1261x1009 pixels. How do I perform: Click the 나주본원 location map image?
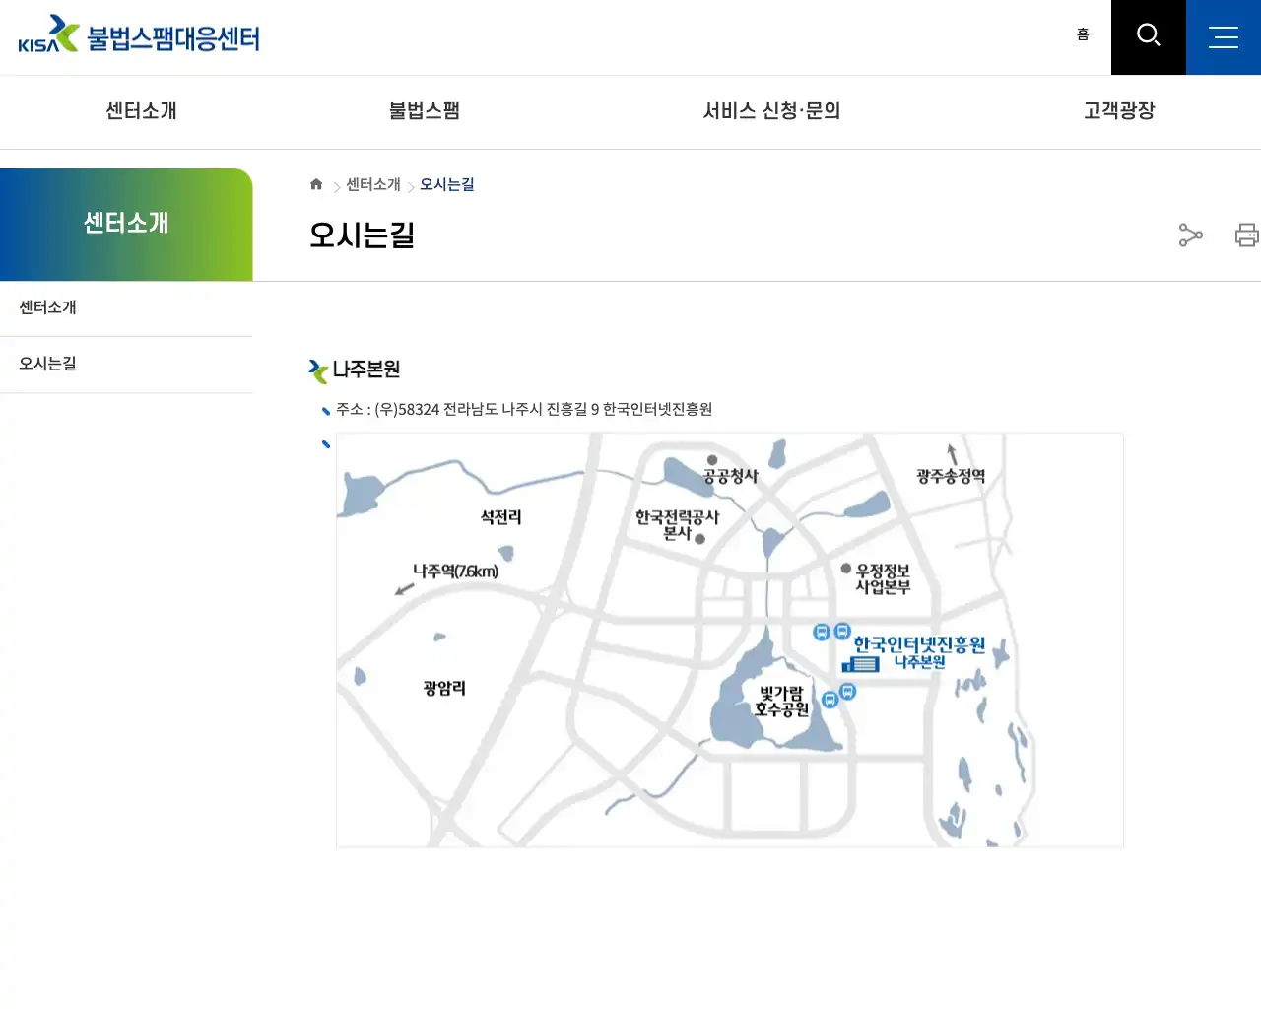729,639
